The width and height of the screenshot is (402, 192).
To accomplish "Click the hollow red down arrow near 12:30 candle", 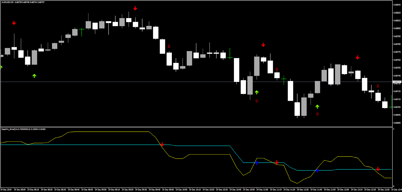I will point(378,86).
